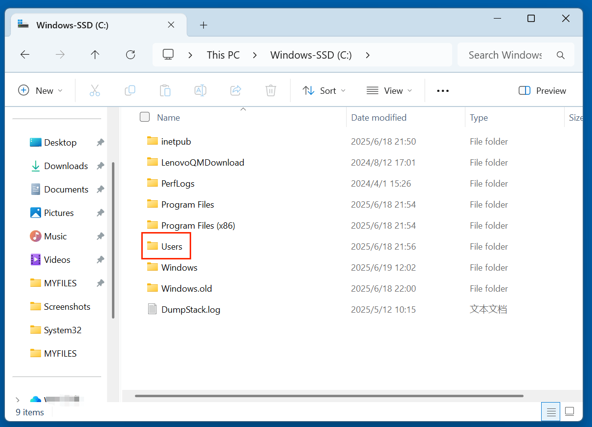Click the Share icon on the toolbar
This screenshot has width=592, height=427.
pos(236,90)
